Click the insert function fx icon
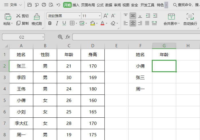The width and height of the screenshot is (200, 140). (68, 37)
